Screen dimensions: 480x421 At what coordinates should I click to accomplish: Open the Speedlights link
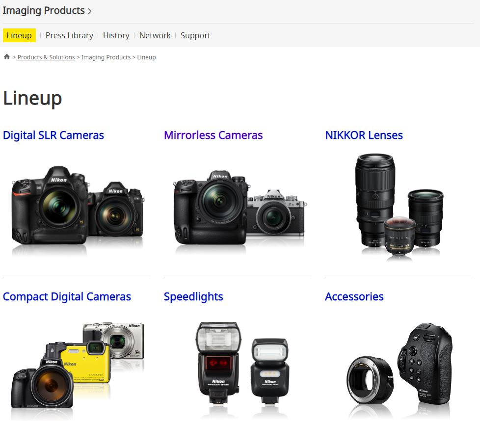point(193,296)
